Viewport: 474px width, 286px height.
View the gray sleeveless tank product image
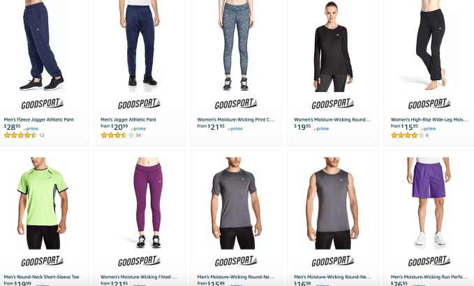pos(332,203)
